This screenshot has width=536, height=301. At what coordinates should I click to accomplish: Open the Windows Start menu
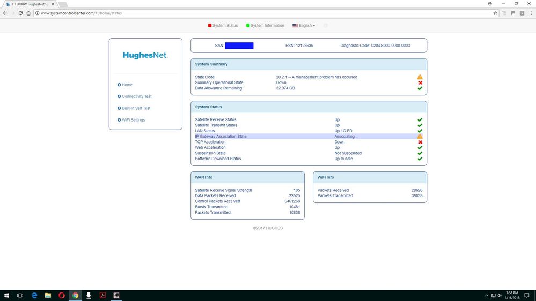[x=7, y=295]
